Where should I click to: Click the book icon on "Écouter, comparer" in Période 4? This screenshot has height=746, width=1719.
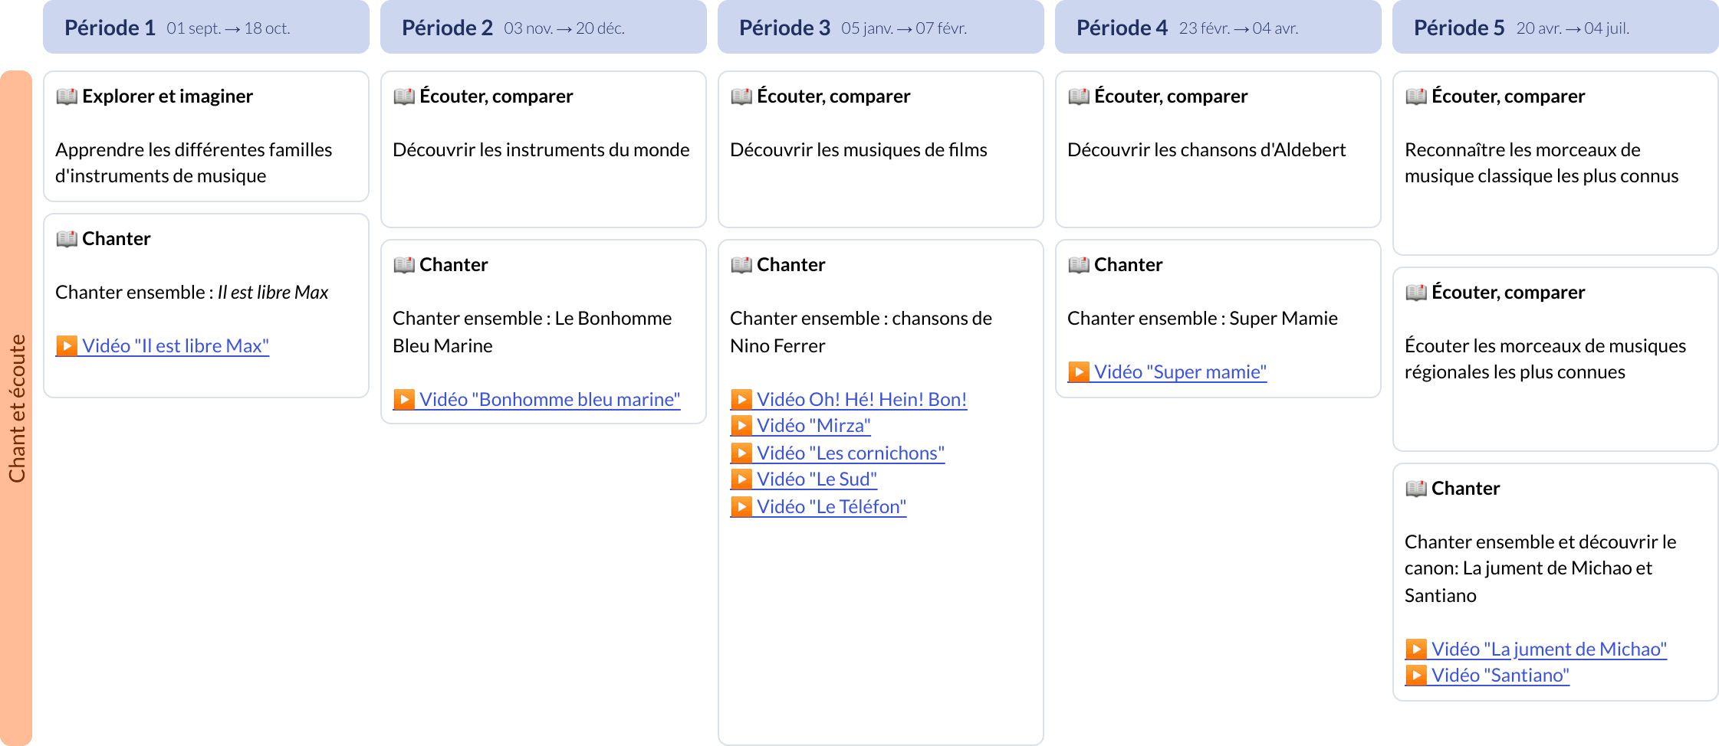(1078, 96)
